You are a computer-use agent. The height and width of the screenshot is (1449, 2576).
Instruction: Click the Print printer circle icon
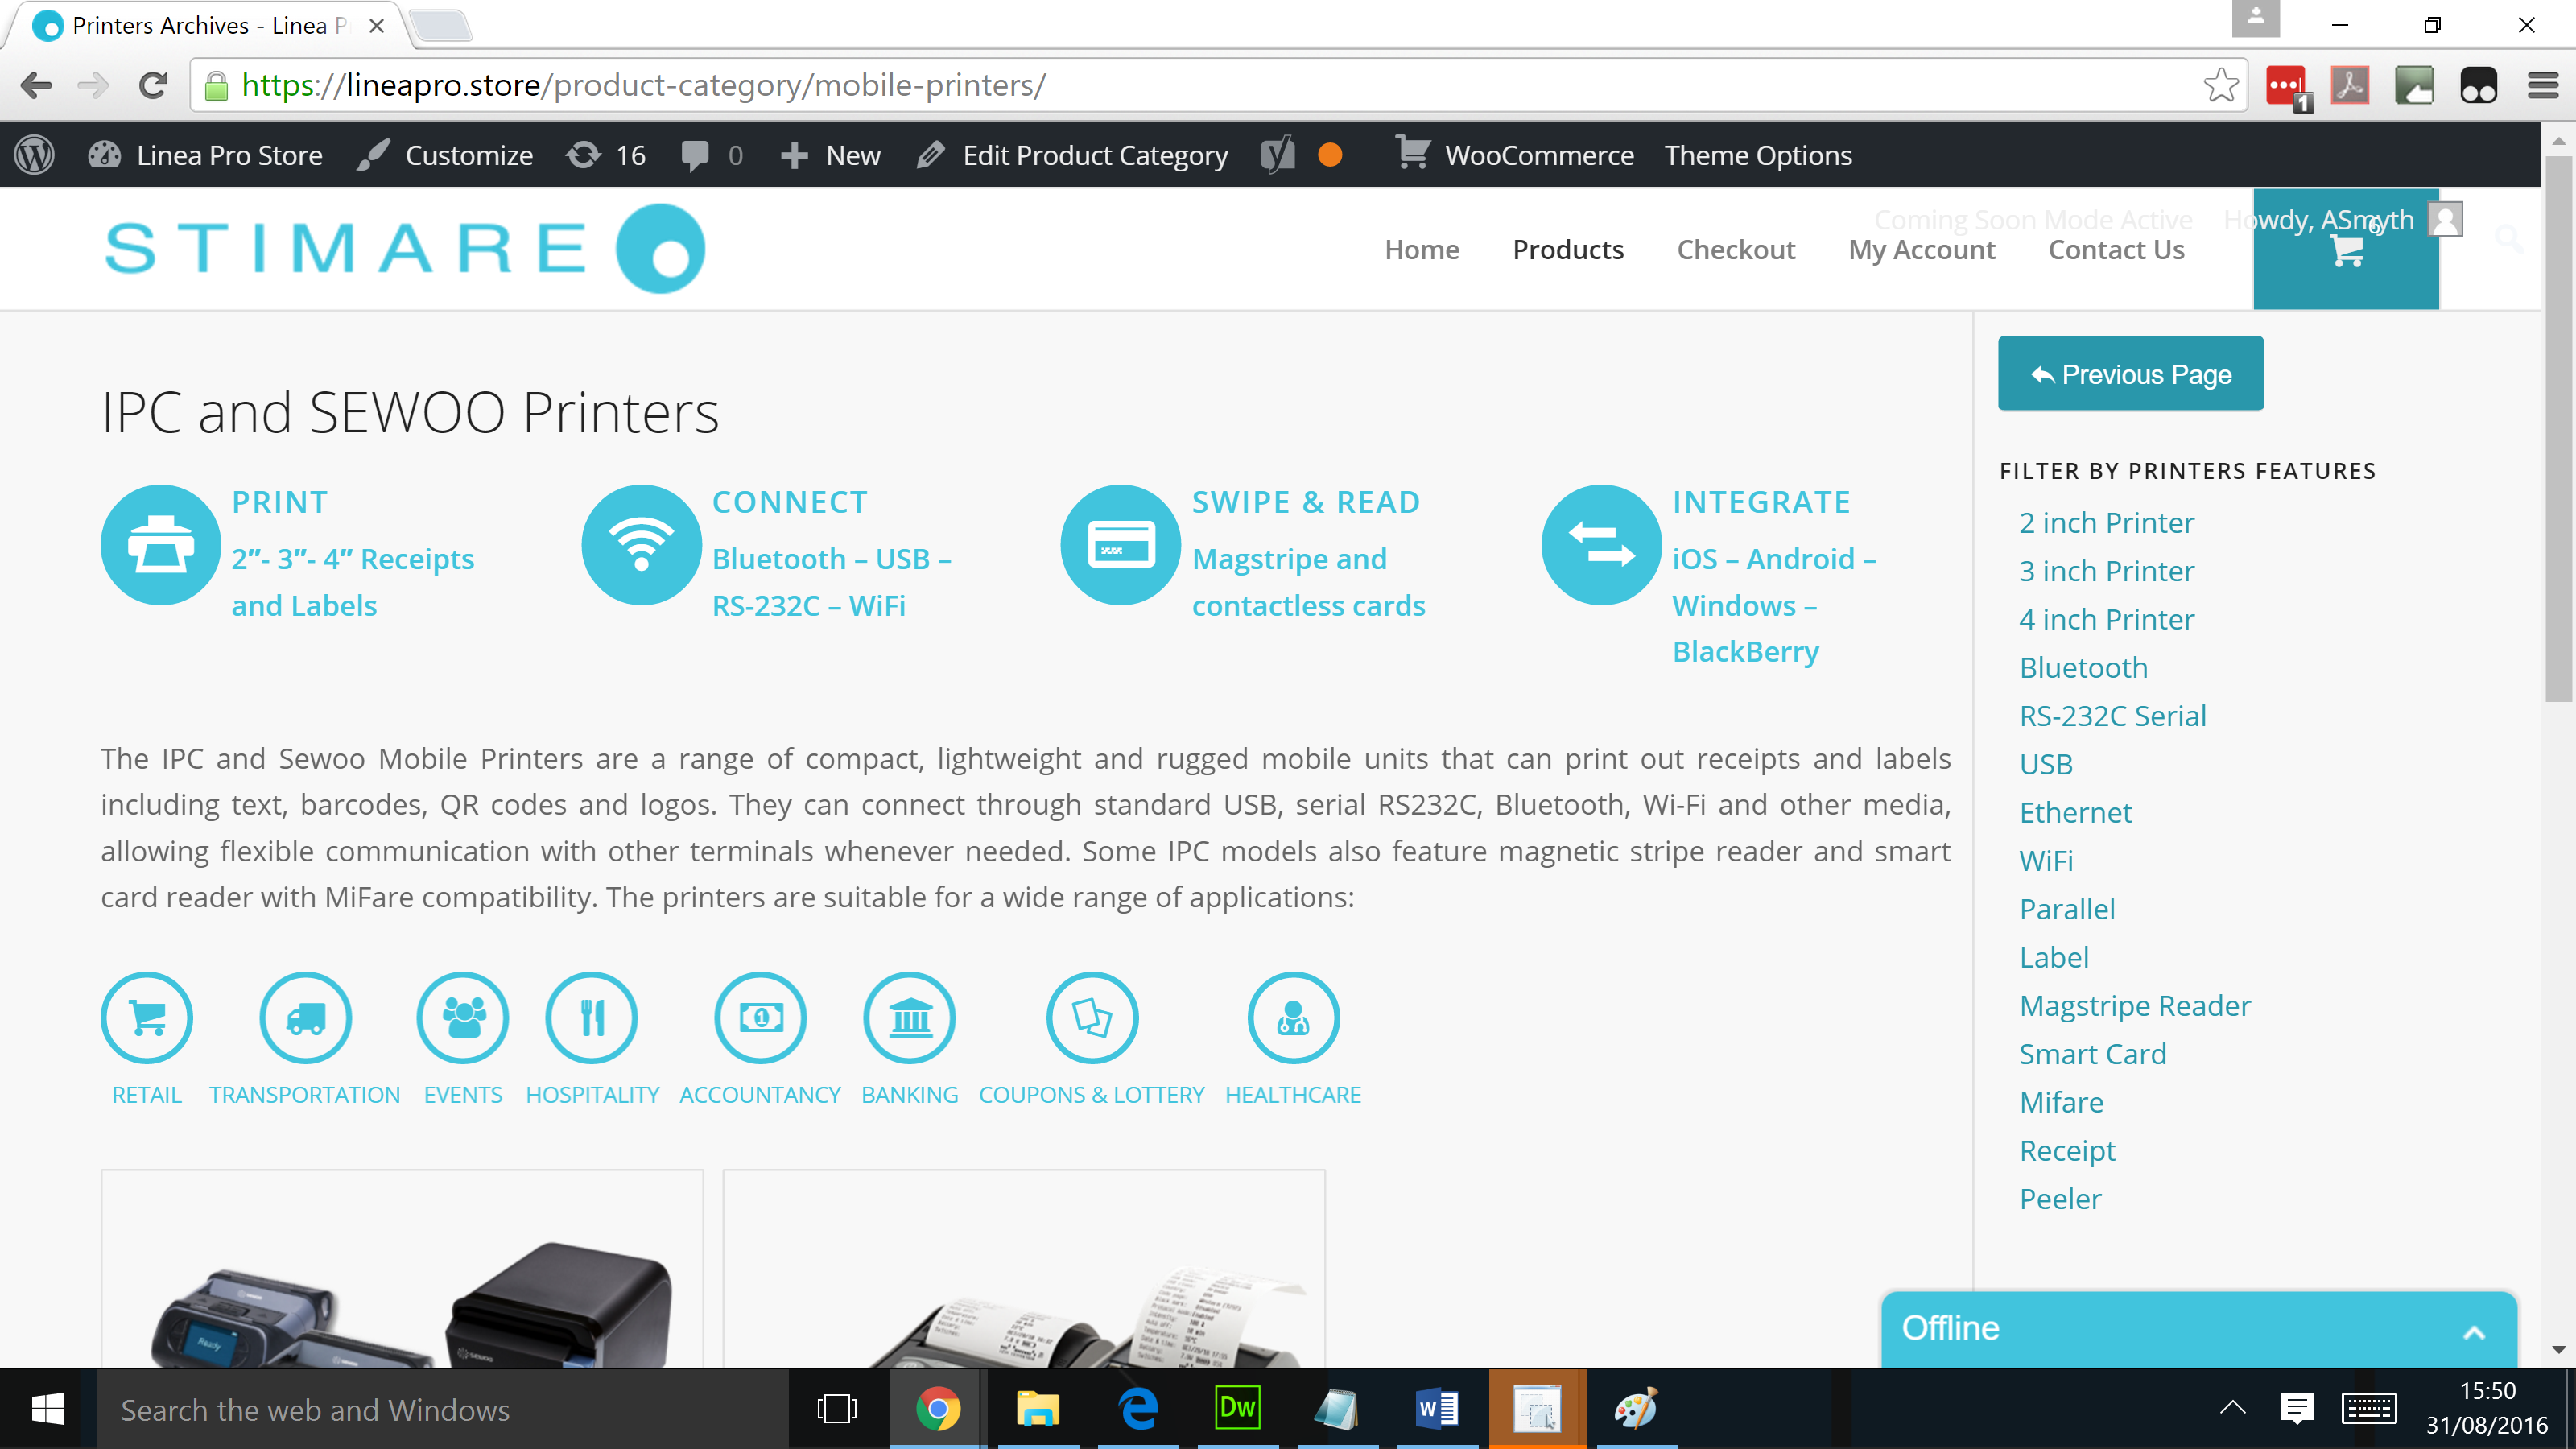160,545
